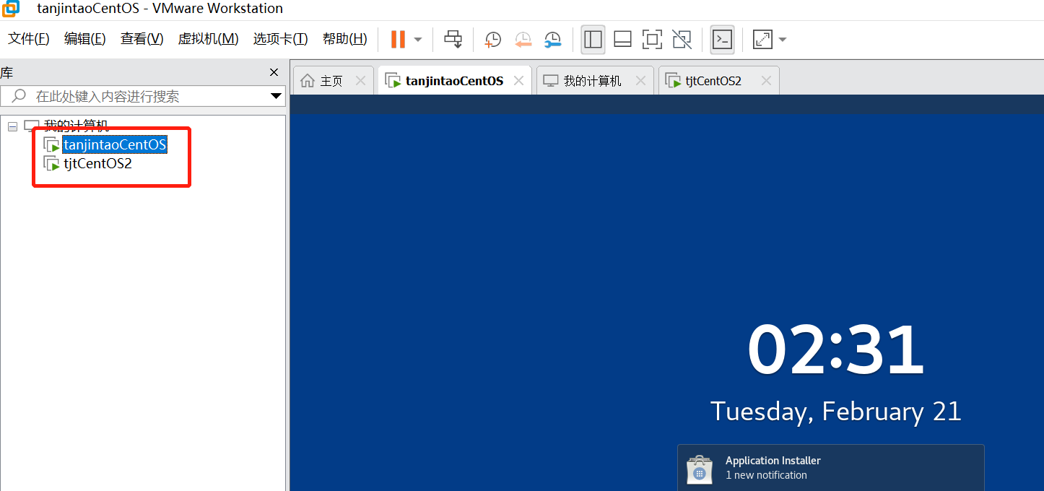The image size is (1044, 491).
Task: Open the 帮助(H) menu
Action: (345, 39)
